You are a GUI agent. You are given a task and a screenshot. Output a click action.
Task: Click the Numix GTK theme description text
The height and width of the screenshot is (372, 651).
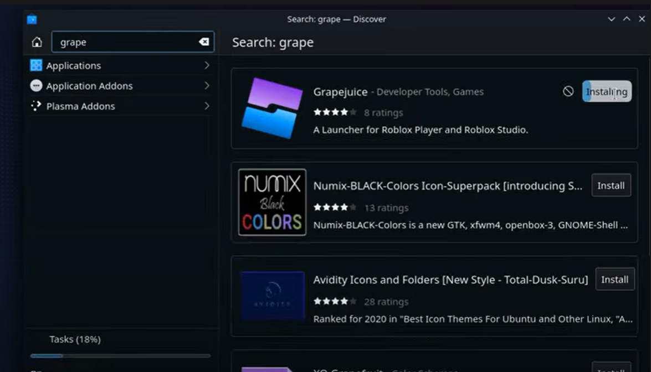(470, 225)
